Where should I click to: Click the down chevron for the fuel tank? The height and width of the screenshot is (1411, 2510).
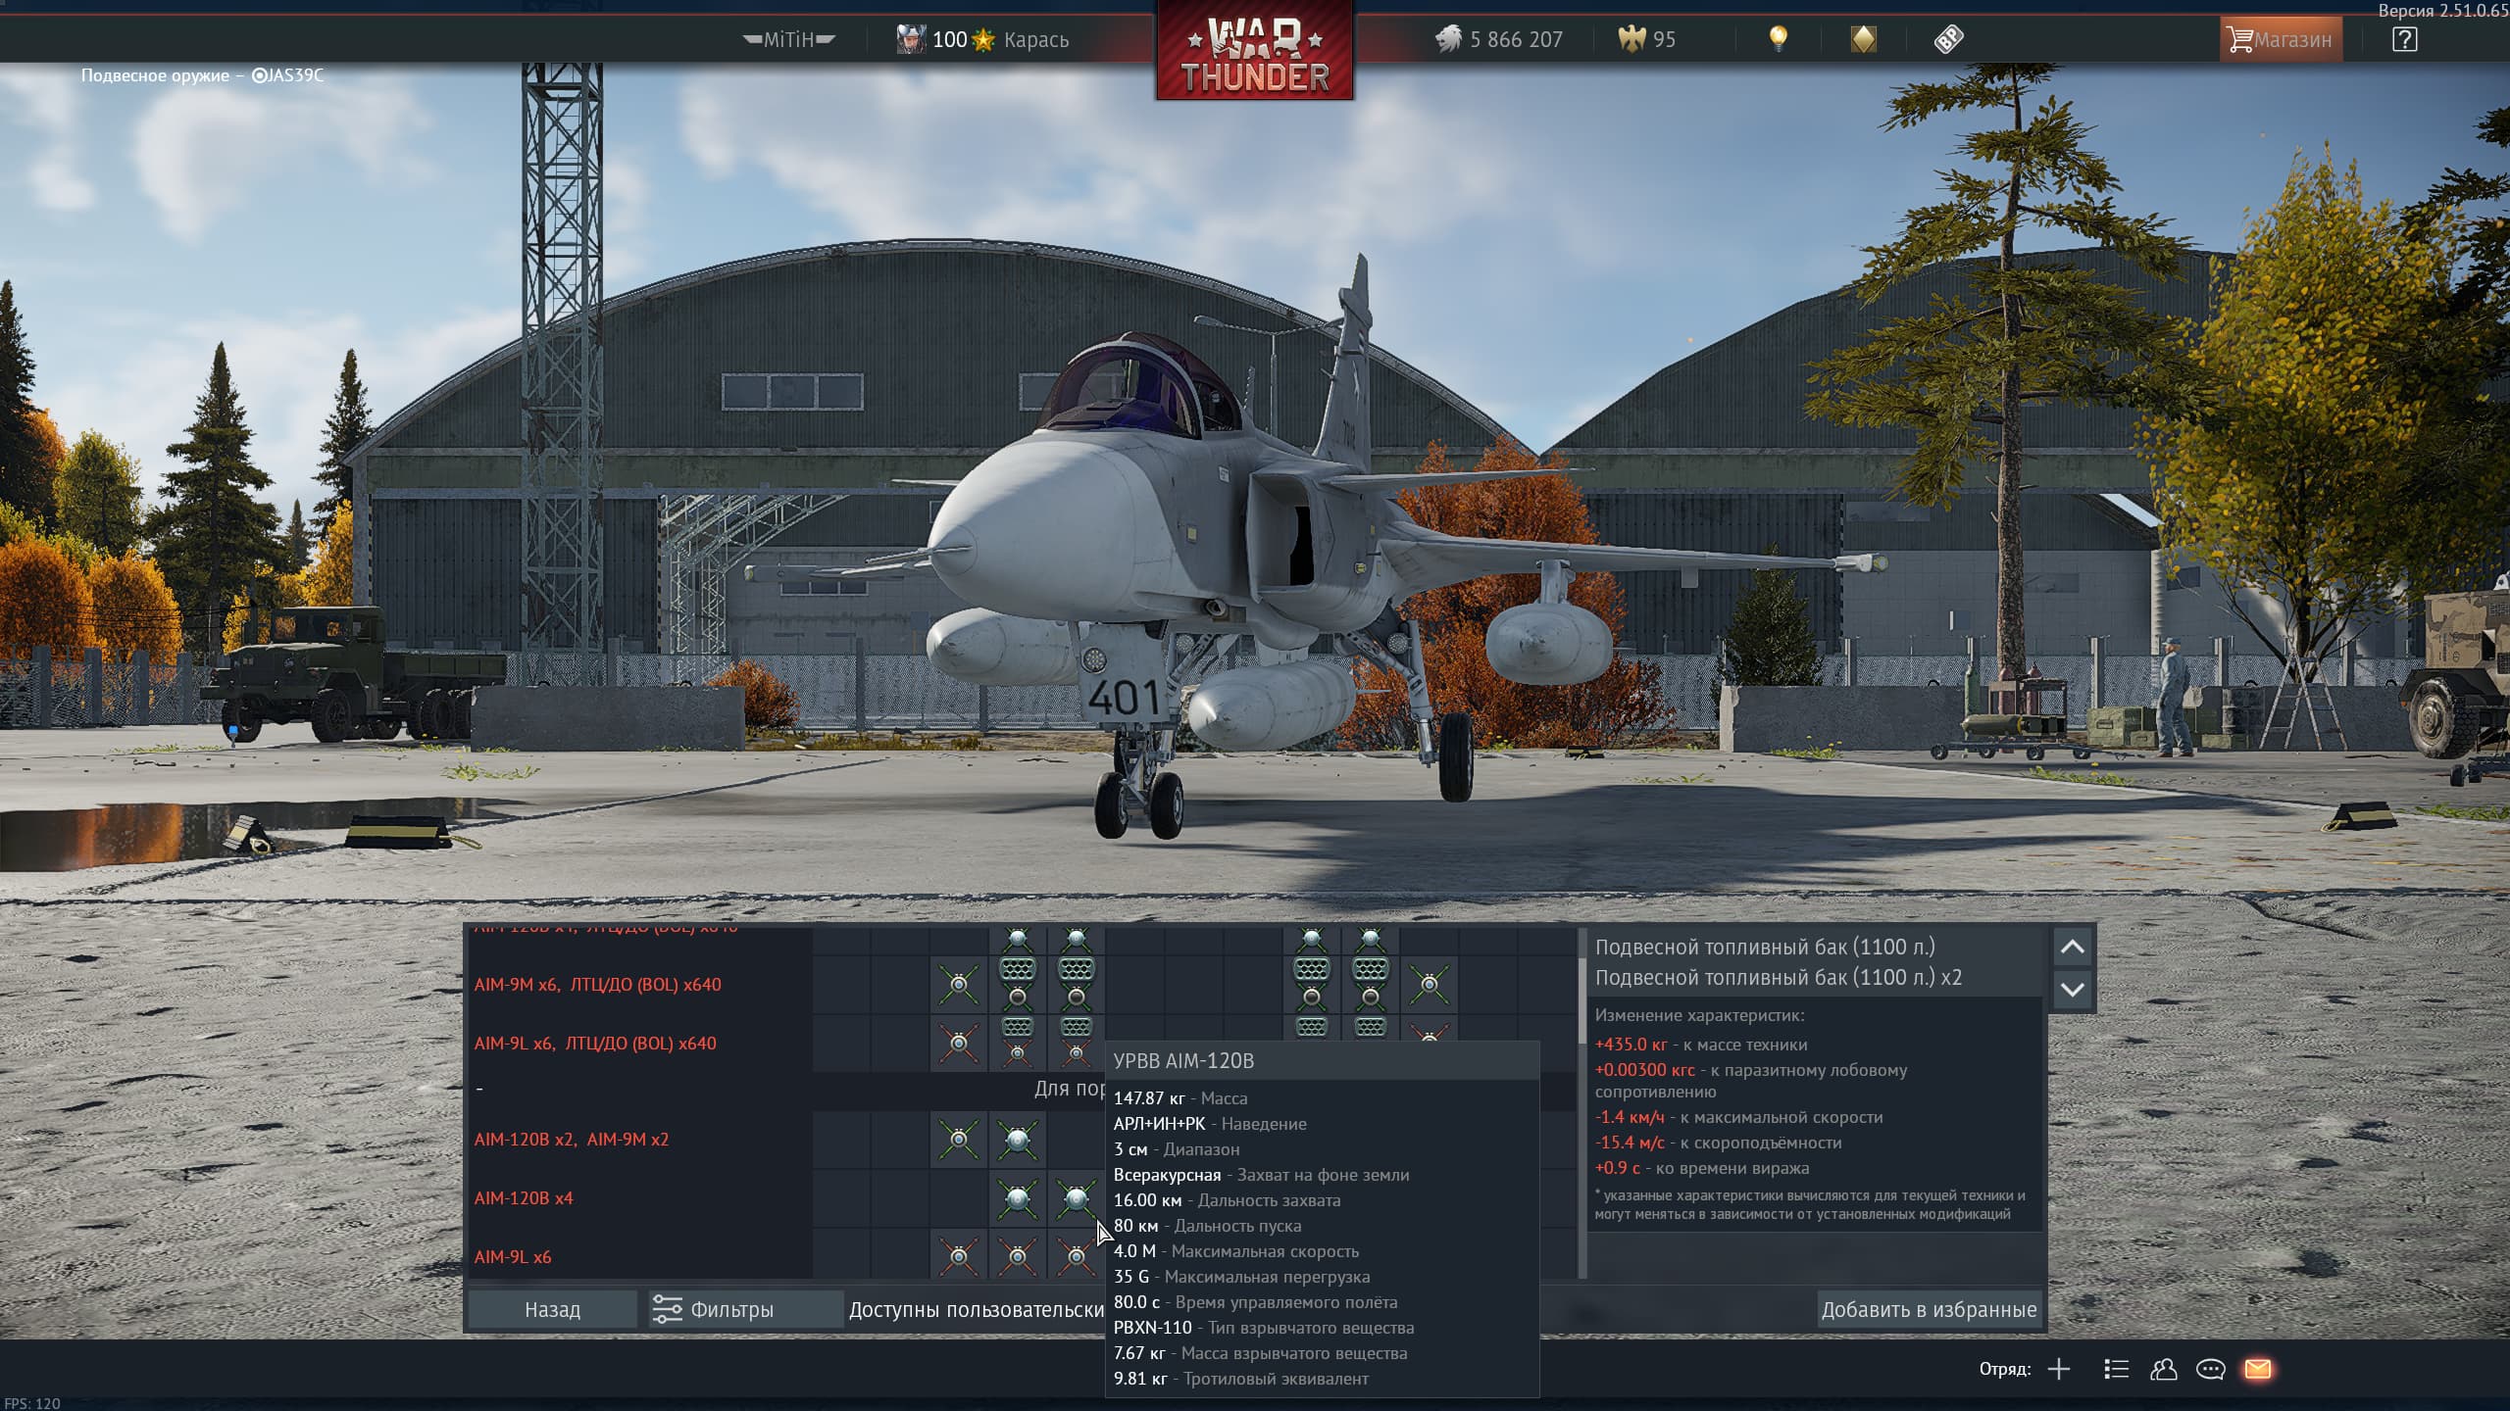click(x=2072, y=990)
